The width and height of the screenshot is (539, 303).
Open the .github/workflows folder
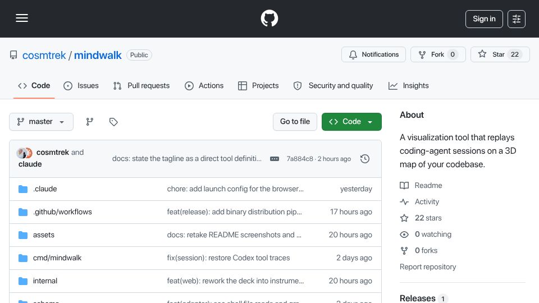[x=62, y=212]
